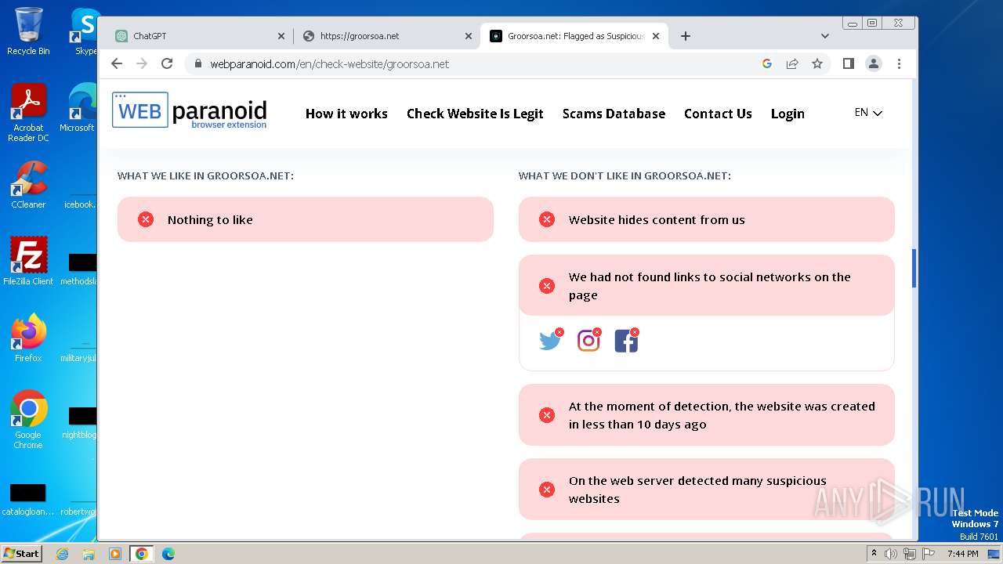1003x564 pixels.
Task: Open Chrome's three-dot menu
Action: click(x=899, y=63)
